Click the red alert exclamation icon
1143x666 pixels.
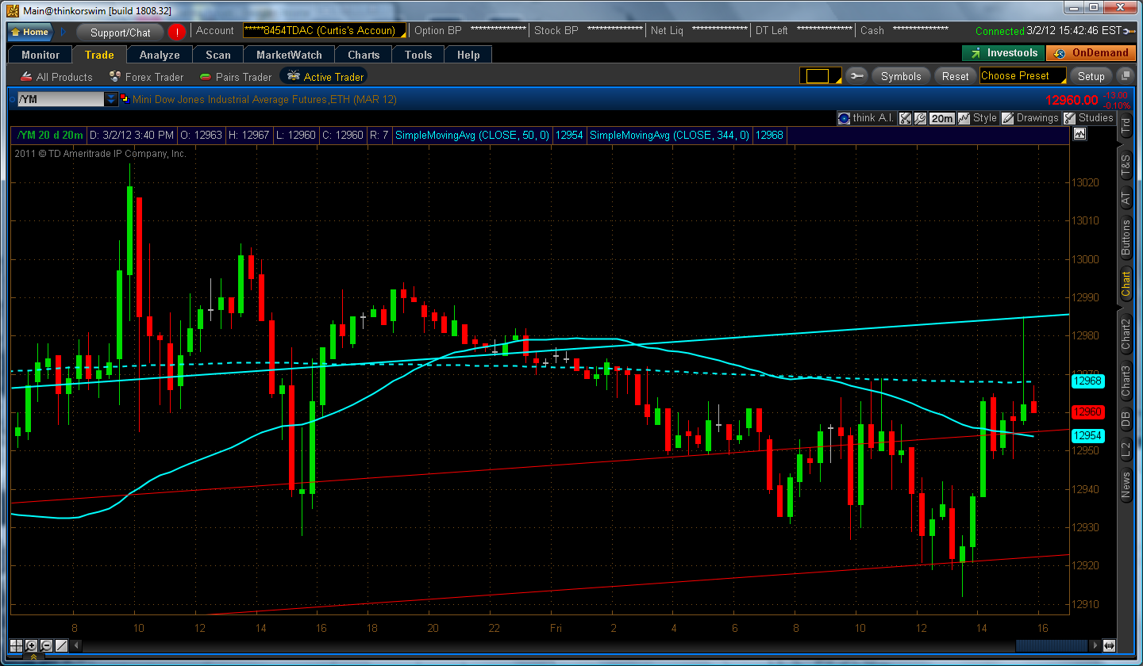[176, 32]
